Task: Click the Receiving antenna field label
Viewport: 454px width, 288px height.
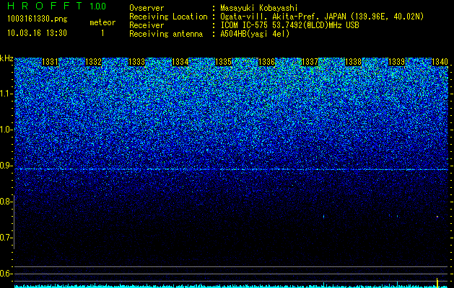Action: [166, 34]
